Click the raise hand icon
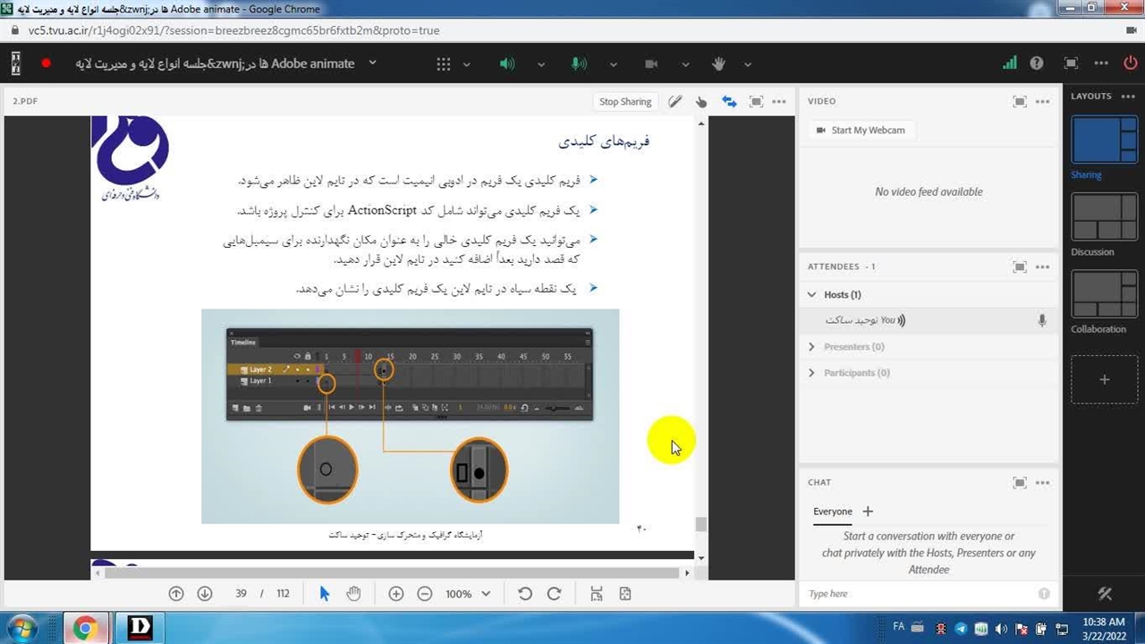Viewport: 1145px width, 644px height. click(718, 64)
